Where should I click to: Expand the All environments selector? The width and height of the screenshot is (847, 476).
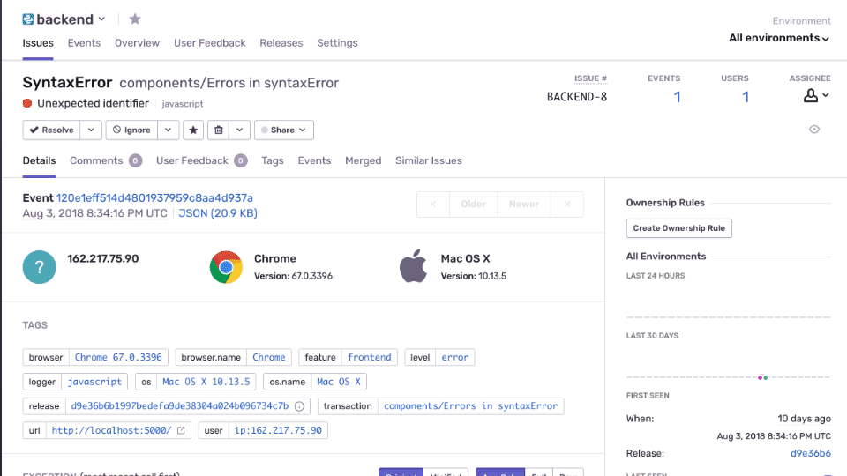[779, 38]
